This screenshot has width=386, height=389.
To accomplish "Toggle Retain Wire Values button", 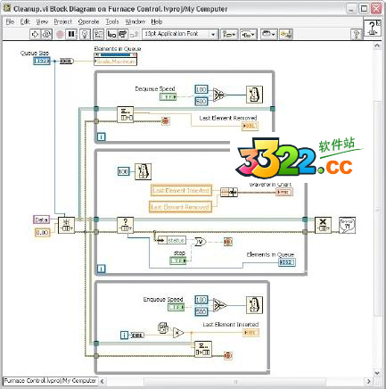I will coord(98,34).
